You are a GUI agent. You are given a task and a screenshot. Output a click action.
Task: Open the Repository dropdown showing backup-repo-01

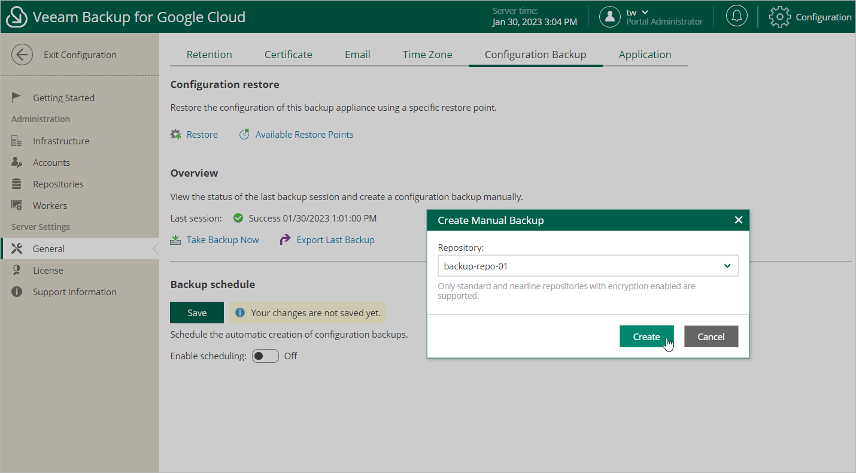tap(588, 266)
